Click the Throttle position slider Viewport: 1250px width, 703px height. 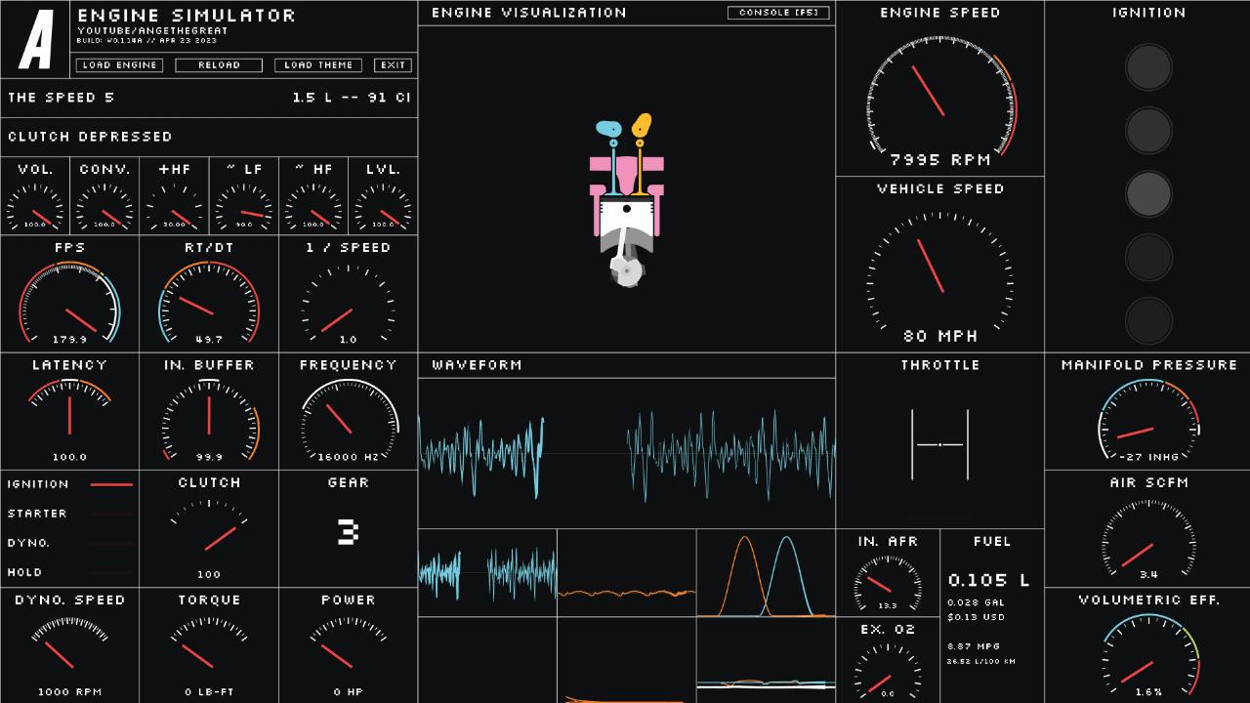click(x=939, y=445)
